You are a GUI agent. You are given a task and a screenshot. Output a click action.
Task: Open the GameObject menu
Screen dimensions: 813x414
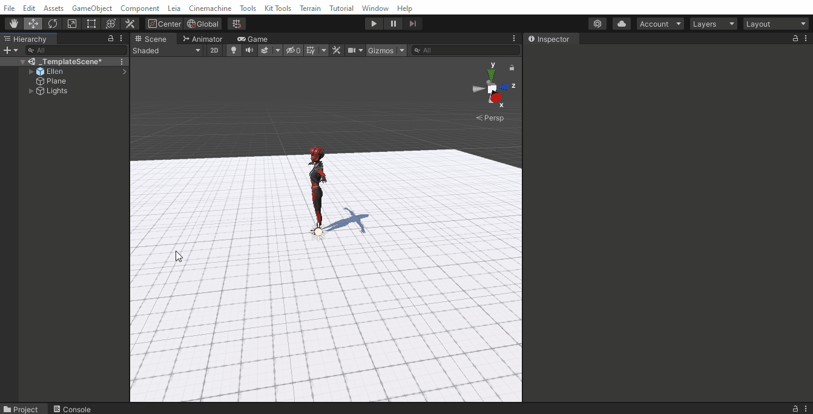coord(92,8)
